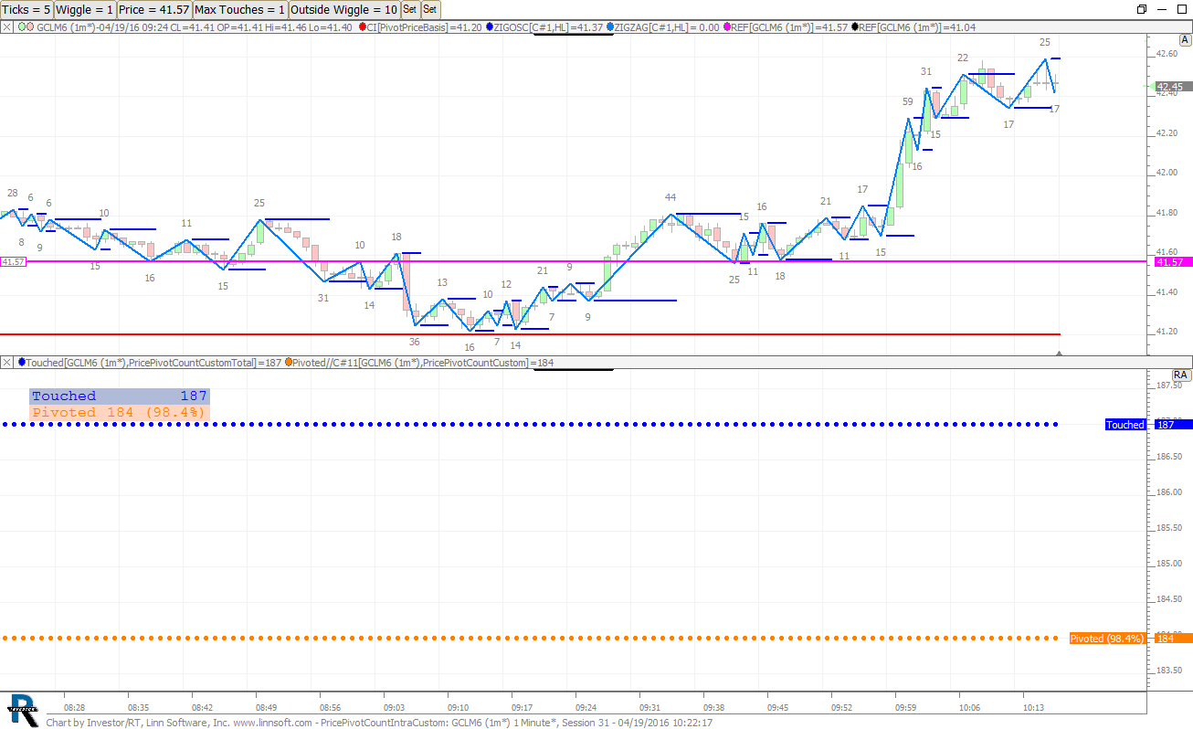Change the Max Touches = 1 value
The height and width of the screenshot is (729, 1193).
coord(240,9)
